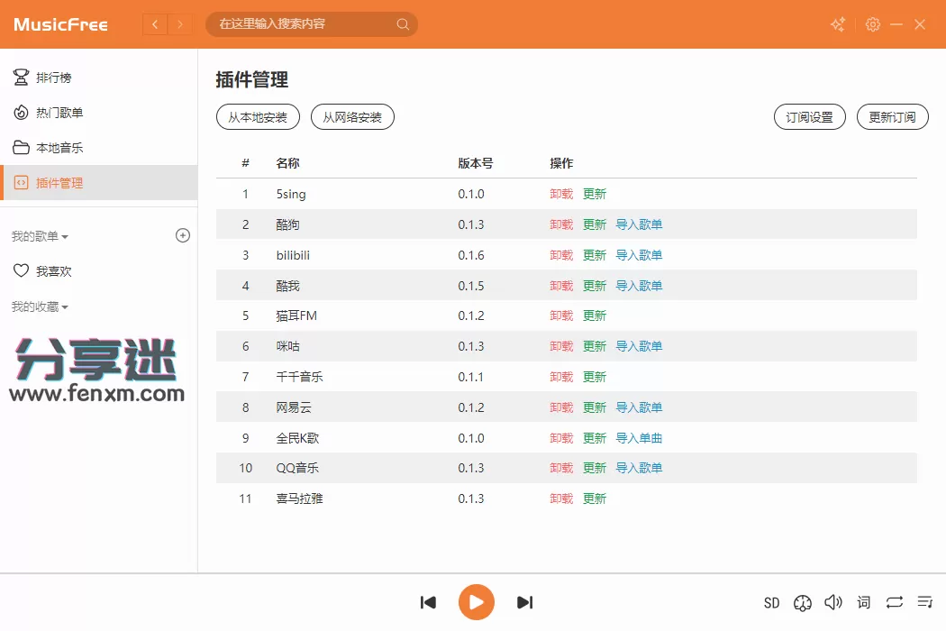Show lyrics using the 词 icon
The image size is (946, 631).
click(863, 602)
